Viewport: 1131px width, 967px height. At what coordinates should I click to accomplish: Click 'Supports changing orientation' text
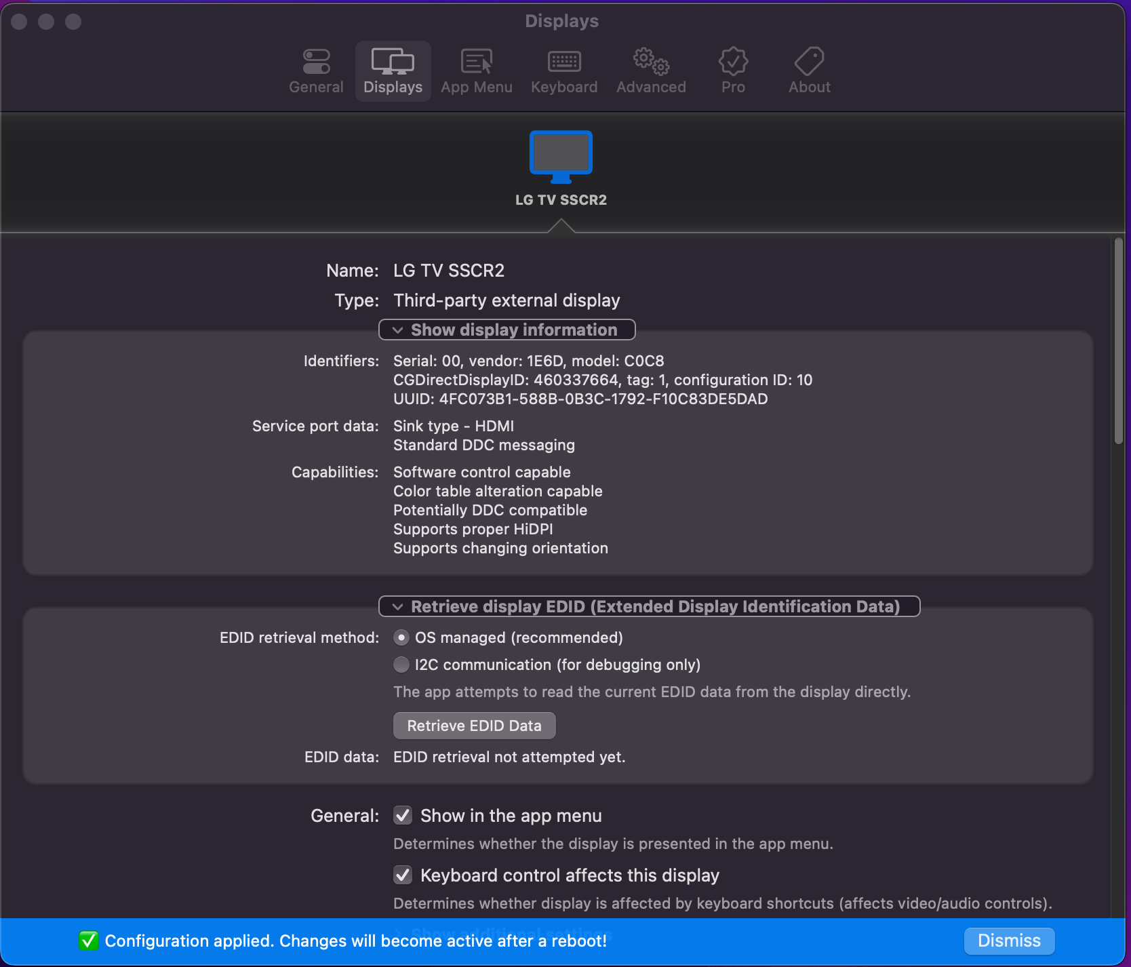coord(500,548)
